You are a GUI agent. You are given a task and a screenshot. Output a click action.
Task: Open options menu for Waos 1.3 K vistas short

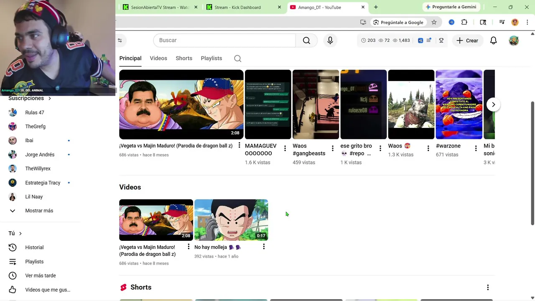tap(428, 148)
